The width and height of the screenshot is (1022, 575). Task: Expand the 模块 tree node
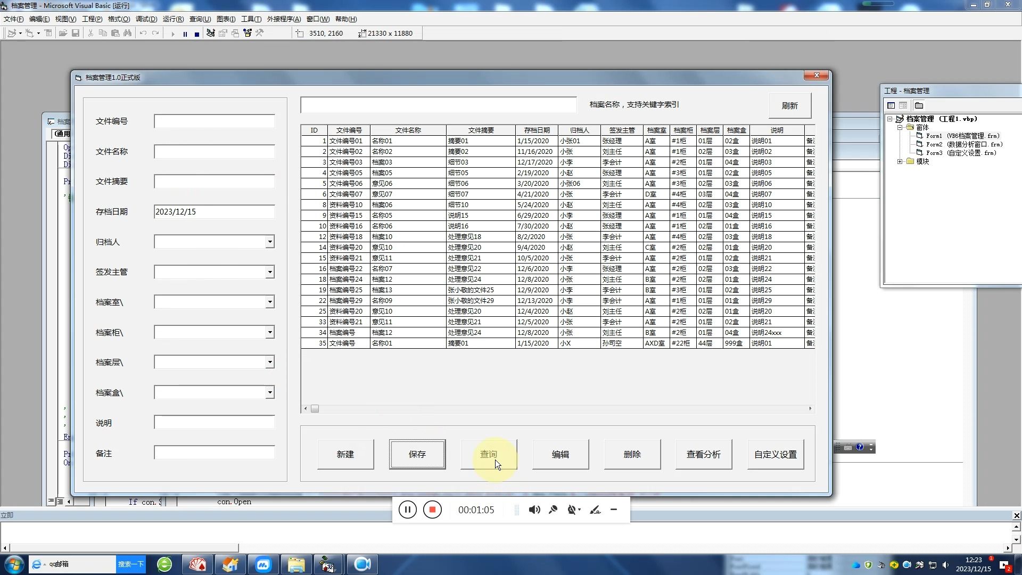click(900, 161)
